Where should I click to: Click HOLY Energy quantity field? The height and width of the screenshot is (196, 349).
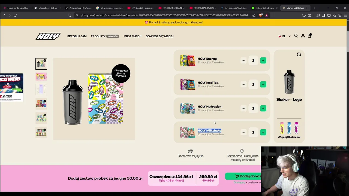(253, 60)
